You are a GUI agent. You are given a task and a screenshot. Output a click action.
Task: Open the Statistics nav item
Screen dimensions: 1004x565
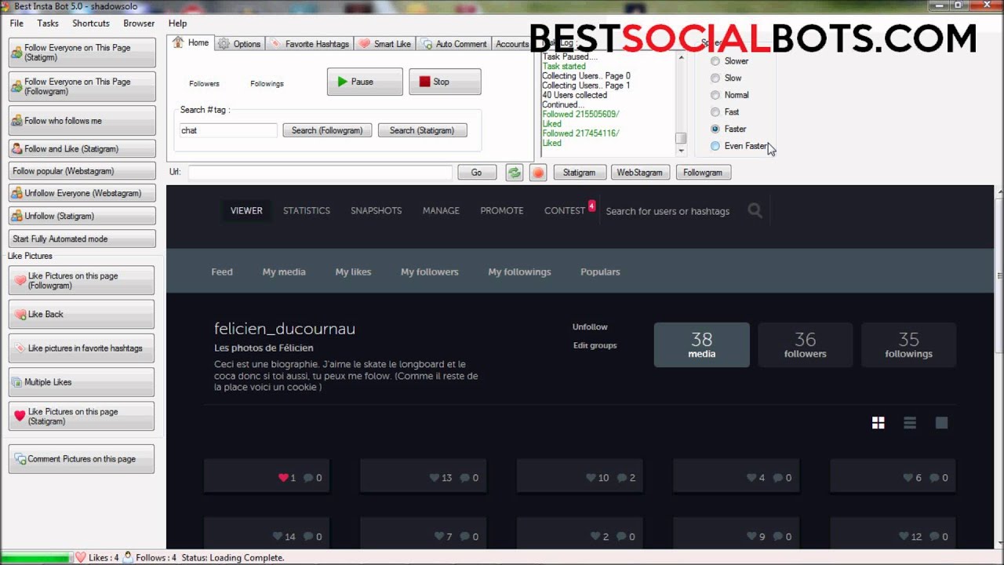[307, 210]
